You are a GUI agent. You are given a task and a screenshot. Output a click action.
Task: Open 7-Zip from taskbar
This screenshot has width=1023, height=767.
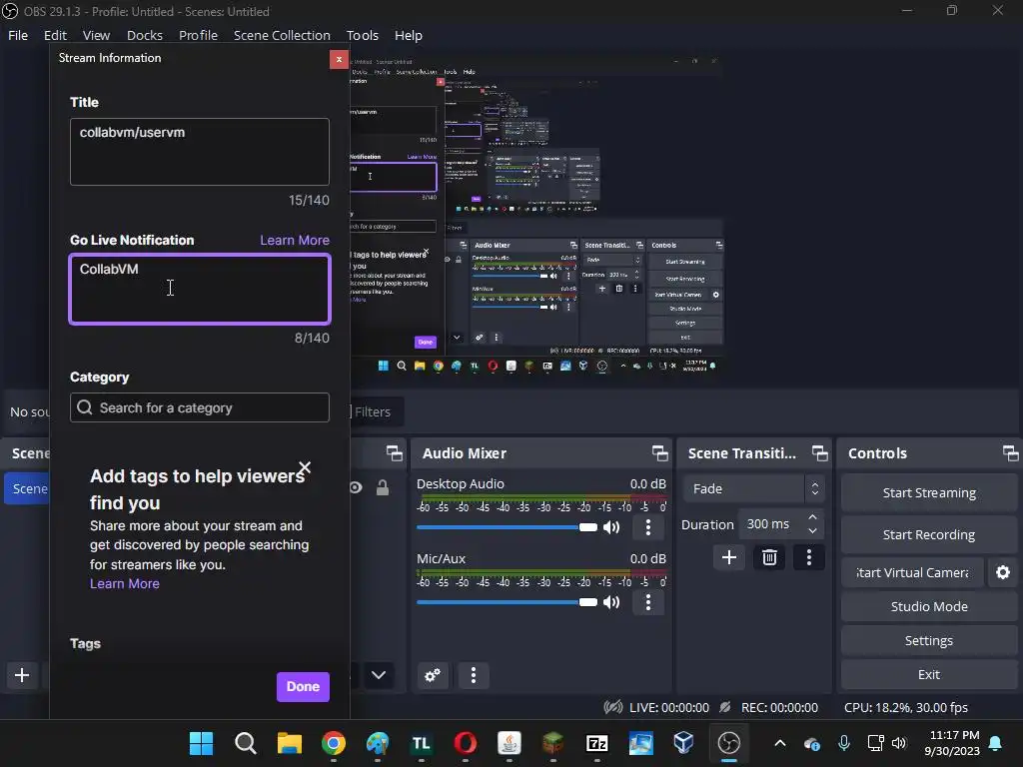pos(597,743)
